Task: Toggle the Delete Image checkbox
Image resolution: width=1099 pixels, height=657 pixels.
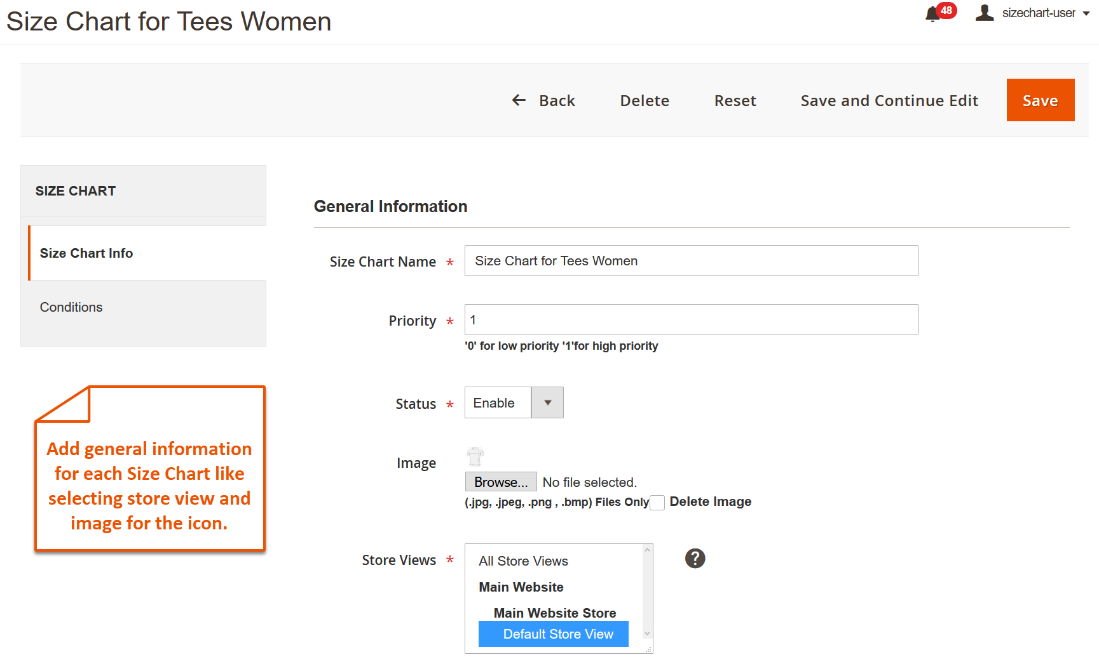Action: pyautogui.click(x=657, y=503)
